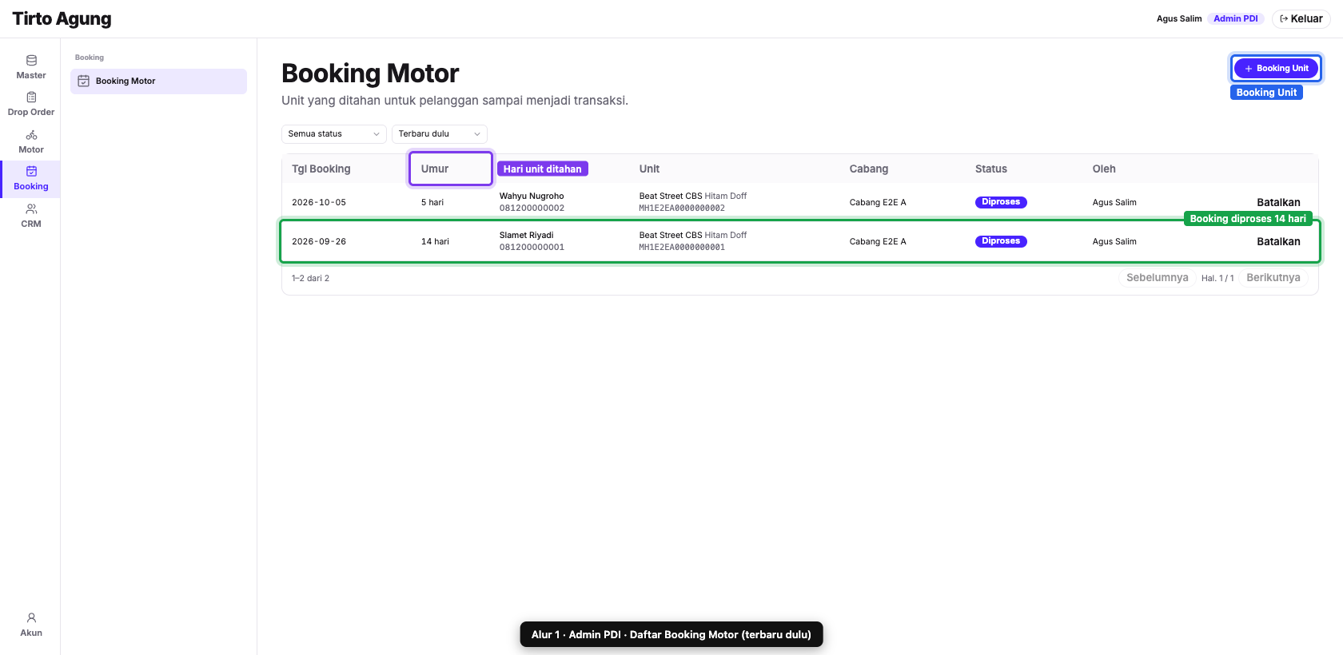The image size is (1343, 655).
Task: Open the Terbaru dulu sort dropdown
Action: 440,134
